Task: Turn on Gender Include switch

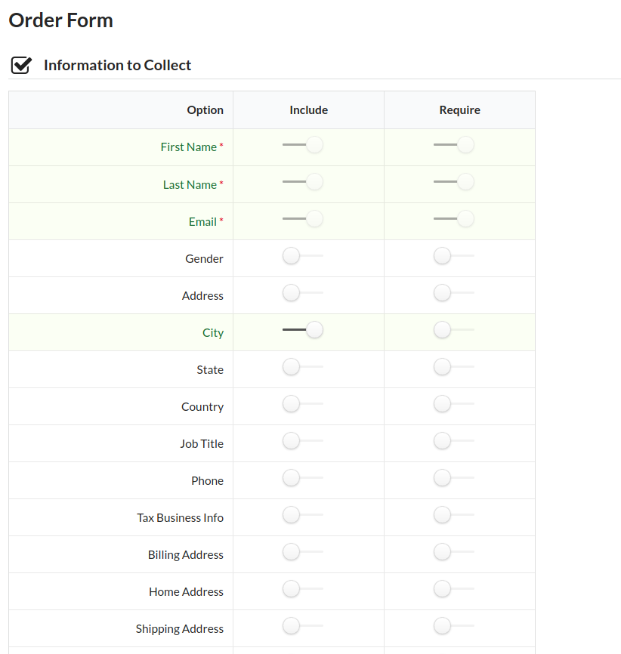Action: [303, 256]
